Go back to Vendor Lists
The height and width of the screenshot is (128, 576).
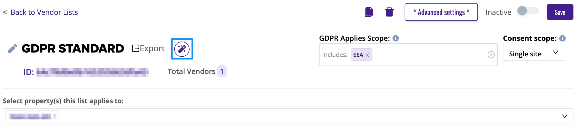click(40, 12)
